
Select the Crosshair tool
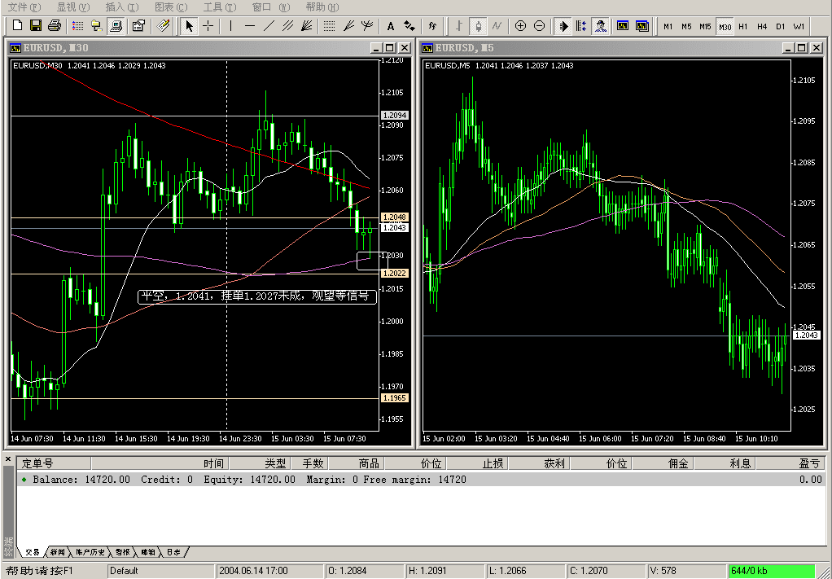click(x=208, y=25)
